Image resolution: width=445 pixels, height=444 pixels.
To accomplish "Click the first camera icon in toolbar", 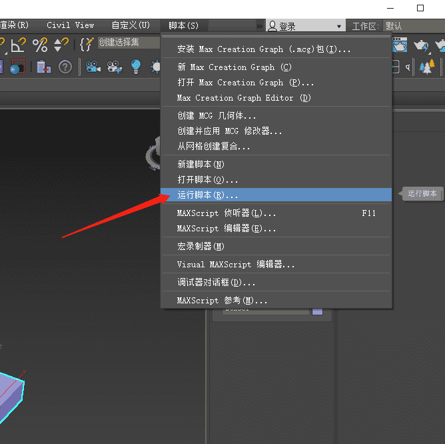I will click(93, 67).
